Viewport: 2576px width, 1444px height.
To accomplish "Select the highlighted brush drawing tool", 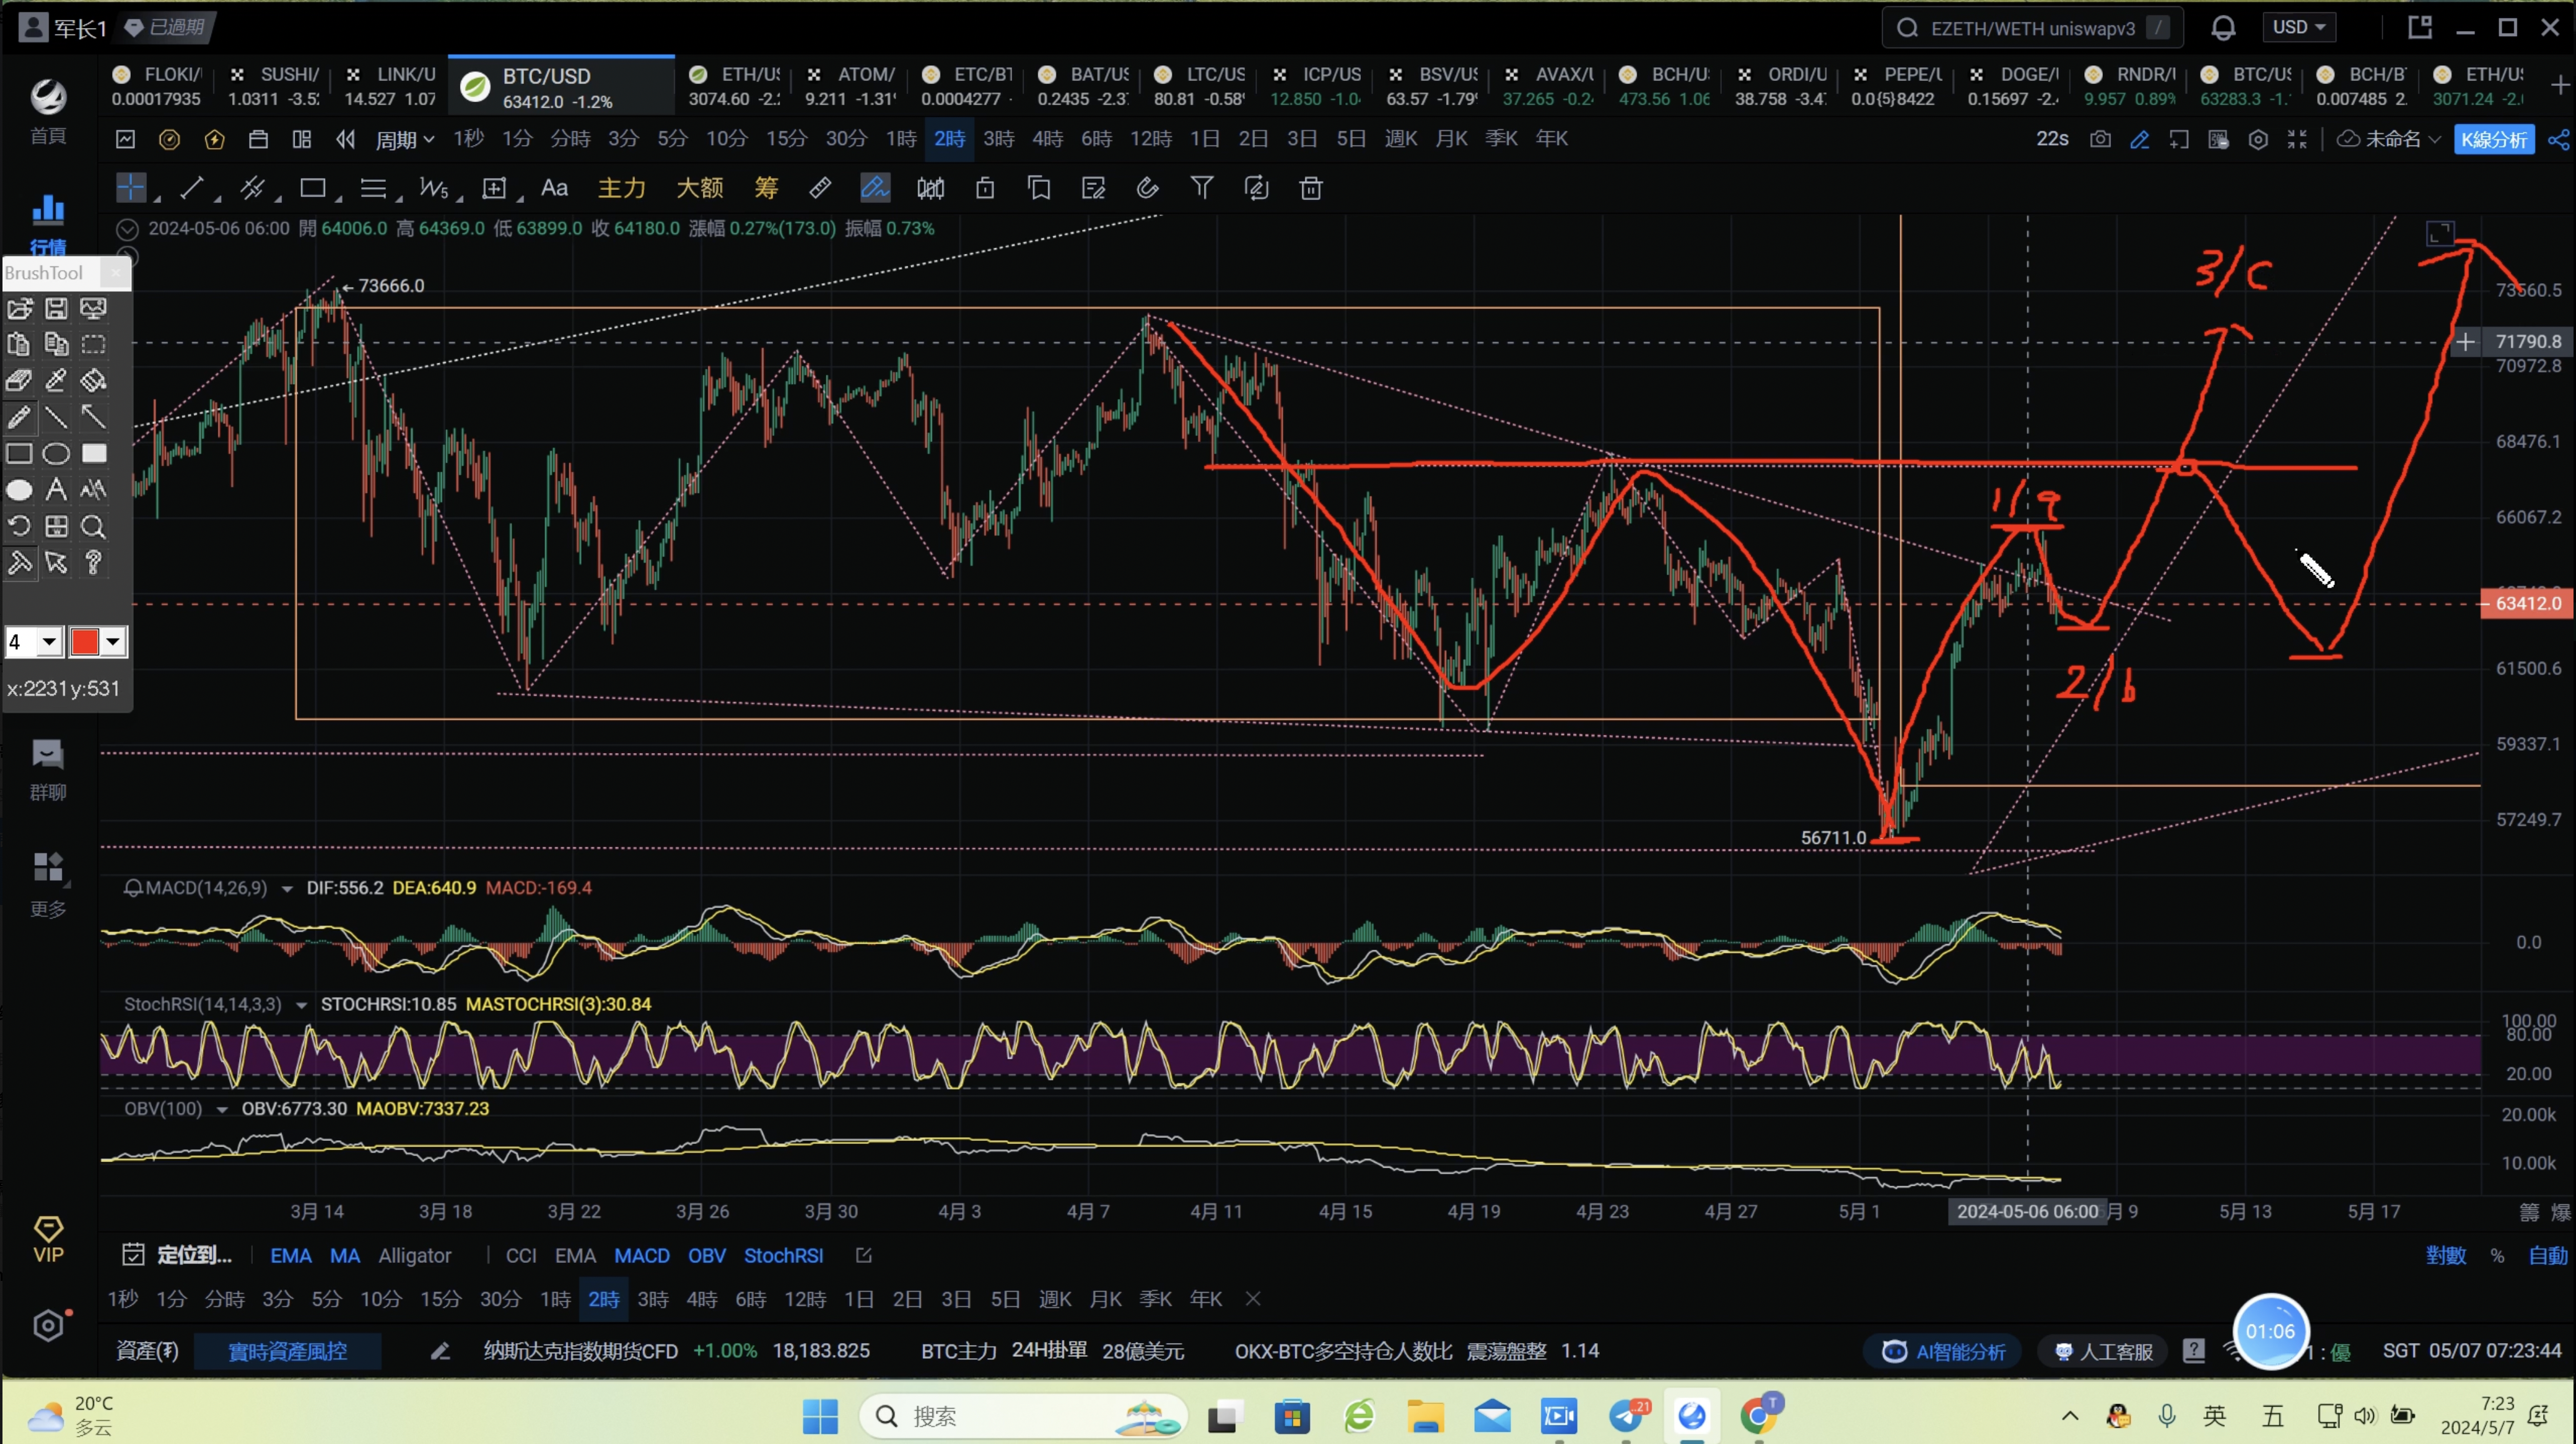I will (874, 187).
